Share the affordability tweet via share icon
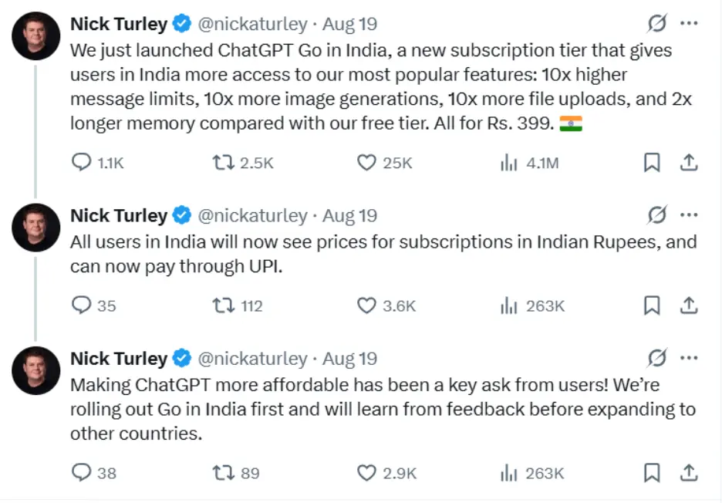 pos(688,473)
